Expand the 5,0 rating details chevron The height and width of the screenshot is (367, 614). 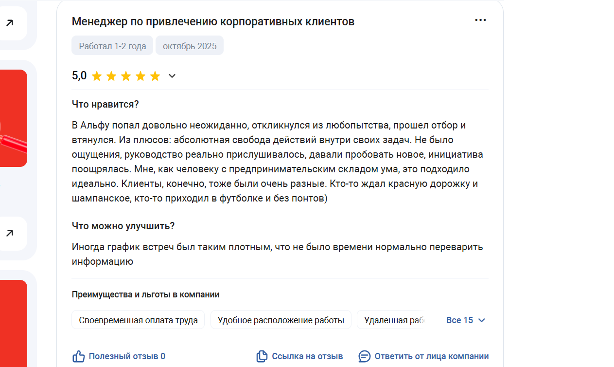[x=172, y=76]
